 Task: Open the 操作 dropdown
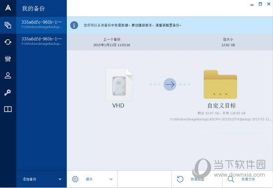coord(92,179)
